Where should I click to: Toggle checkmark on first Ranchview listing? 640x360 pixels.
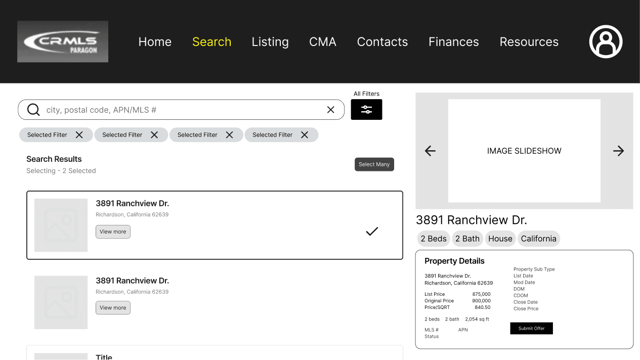pyautogui.click(x=372, y=232)
